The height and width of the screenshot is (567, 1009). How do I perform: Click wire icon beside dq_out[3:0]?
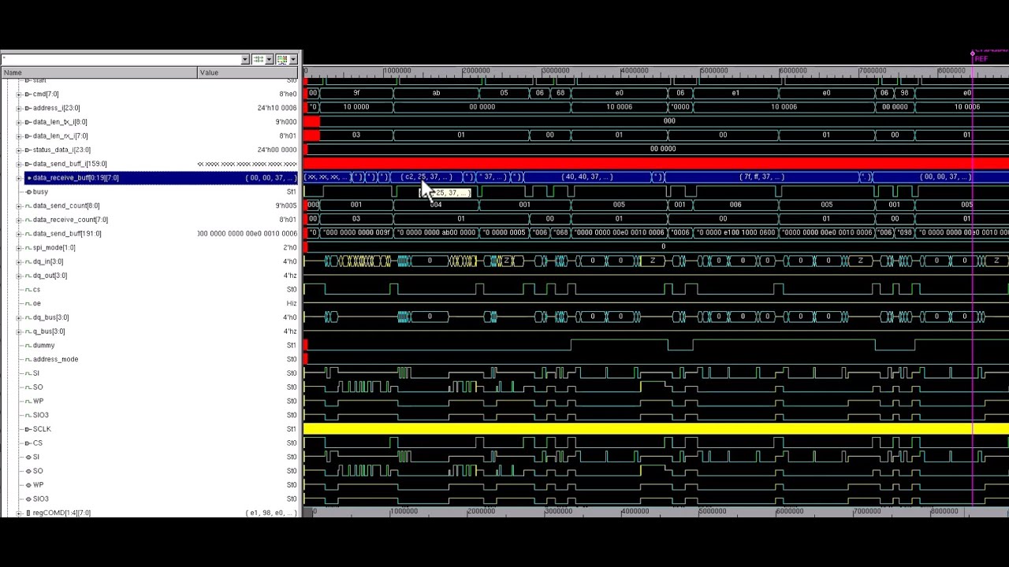[28, 276]
